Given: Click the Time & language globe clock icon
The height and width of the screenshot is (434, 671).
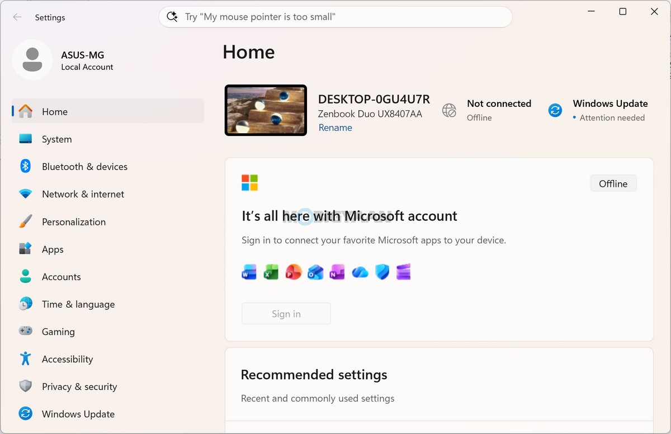Looking at the screenshot, I should (x=26, y=304).
